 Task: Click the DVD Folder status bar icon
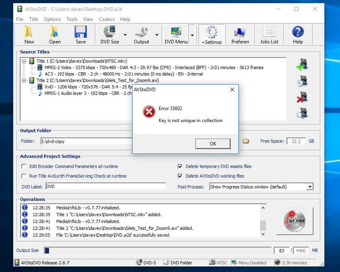click(x=166, y=262)
